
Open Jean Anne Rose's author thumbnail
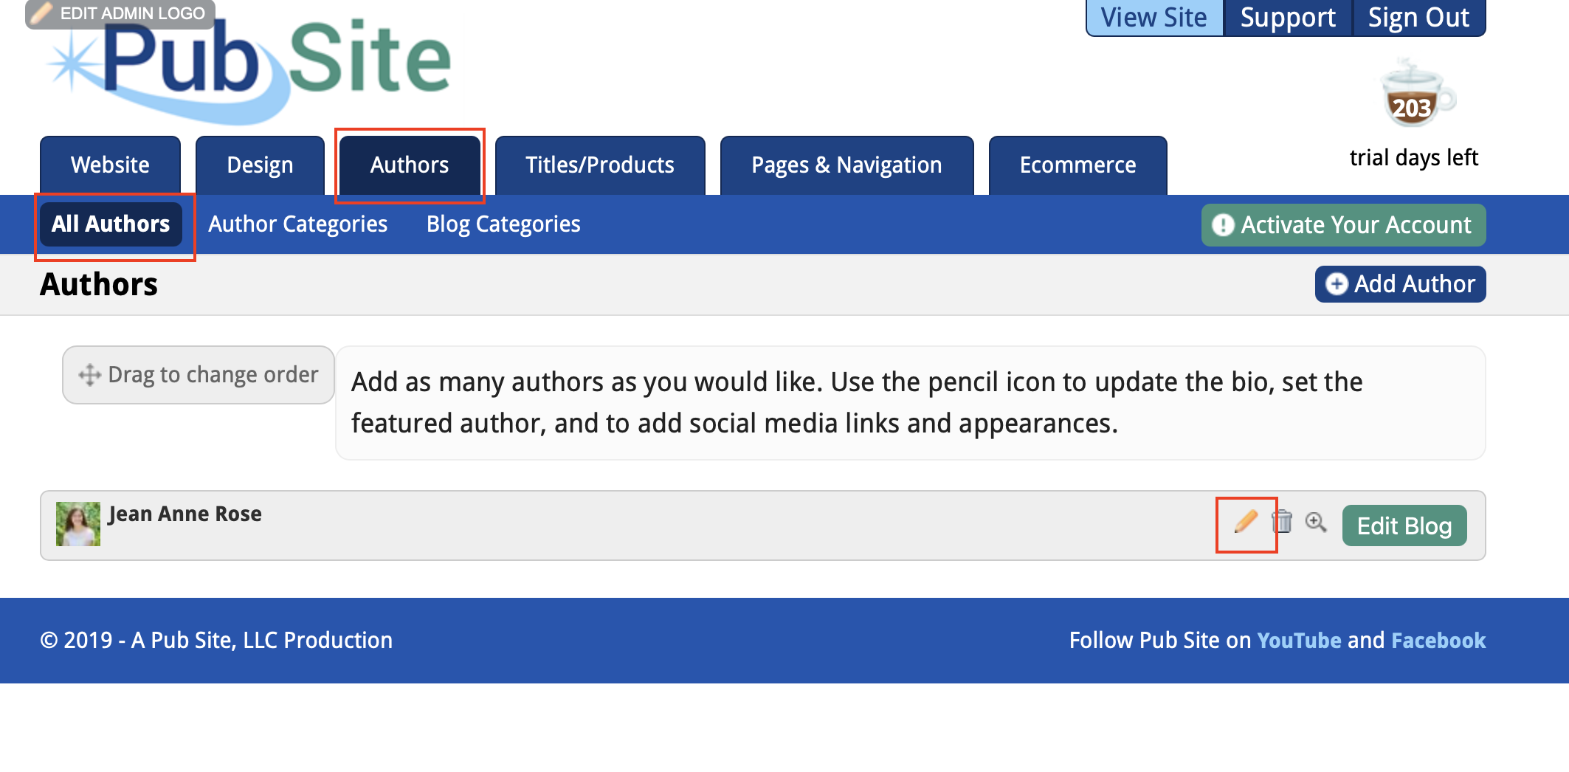78,524
